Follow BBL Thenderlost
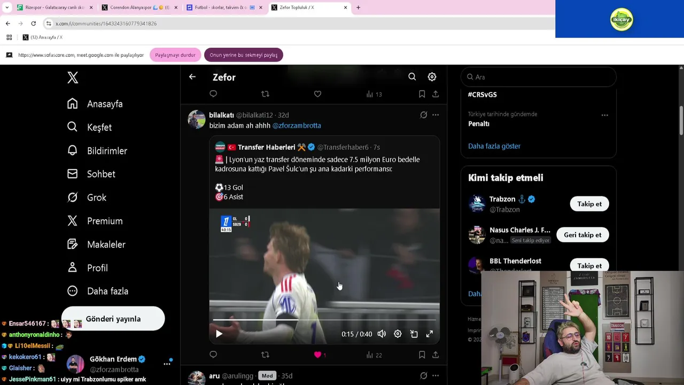 tap(589, 266)
